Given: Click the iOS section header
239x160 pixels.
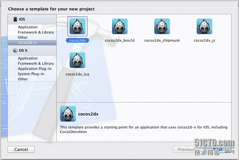Looking at the screenshot, I should [x=32, y=19].
